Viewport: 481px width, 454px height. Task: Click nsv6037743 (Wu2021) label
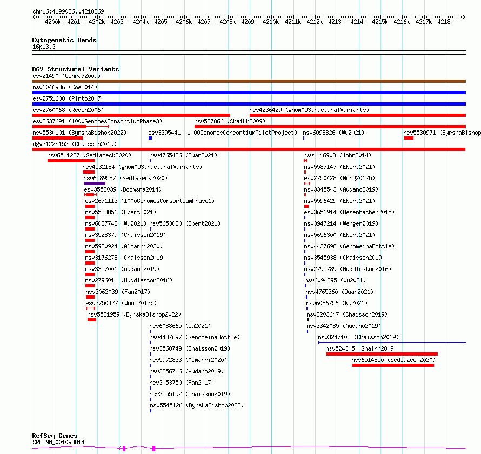[x=116, y=223]
